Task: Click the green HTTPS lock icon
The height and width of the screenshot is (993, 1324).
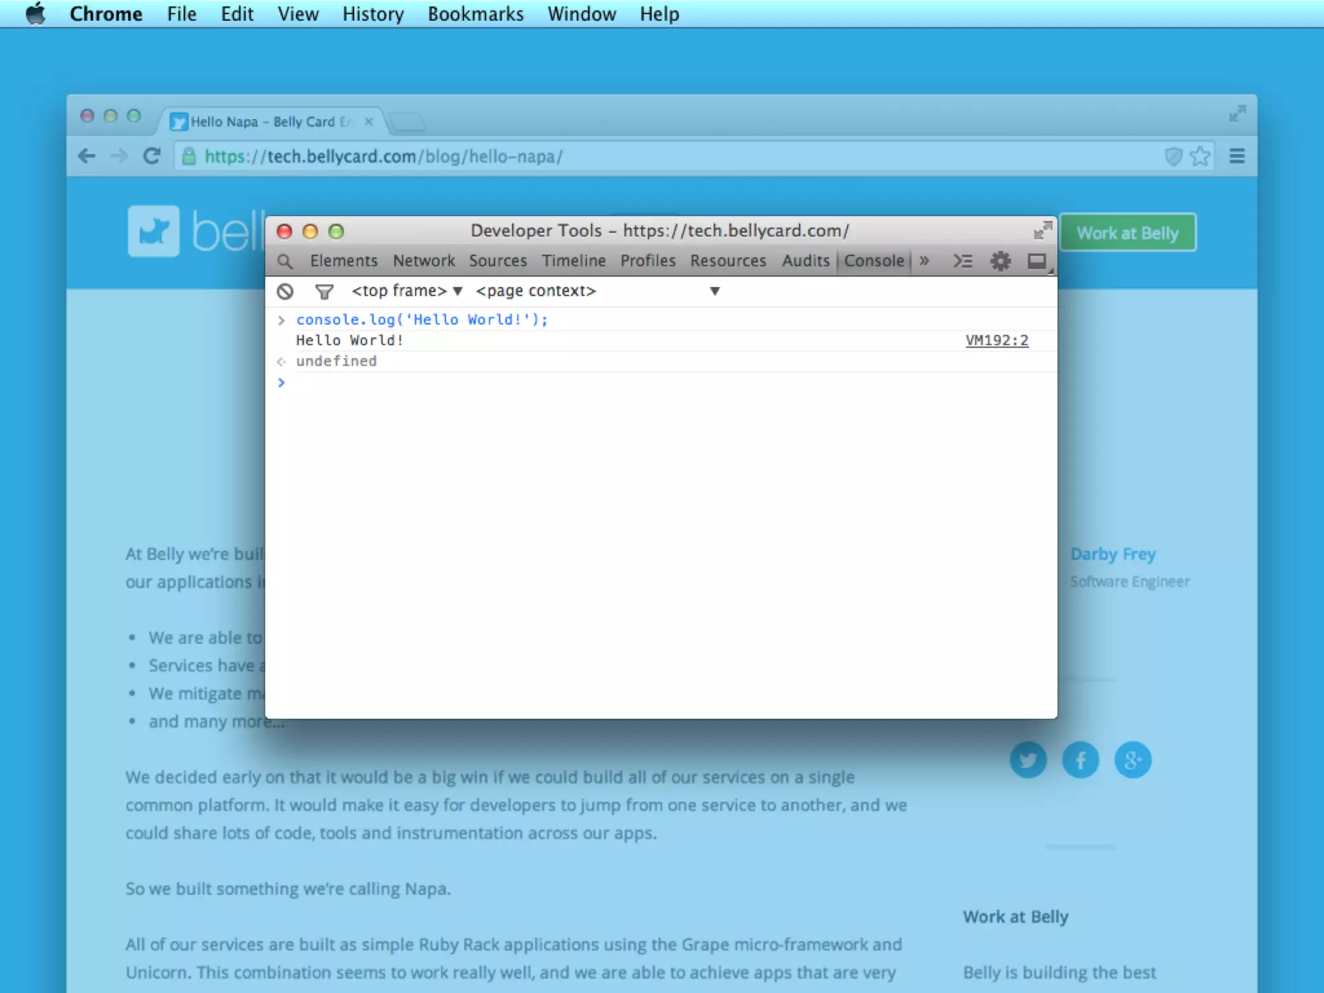Action: point(188,156)
